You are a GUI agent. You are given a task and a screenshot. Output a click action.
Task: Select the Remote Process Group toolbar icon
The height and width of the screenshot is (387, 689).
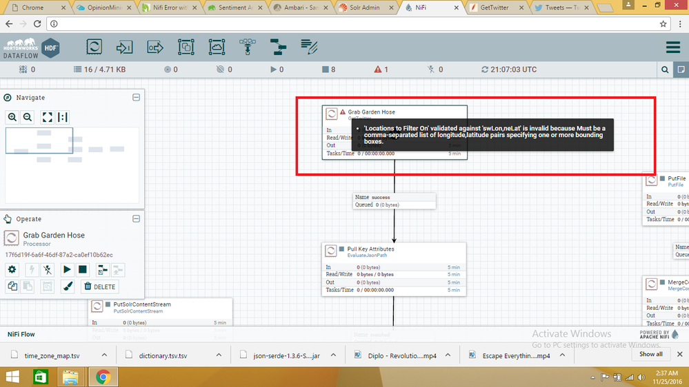(217, 47)
